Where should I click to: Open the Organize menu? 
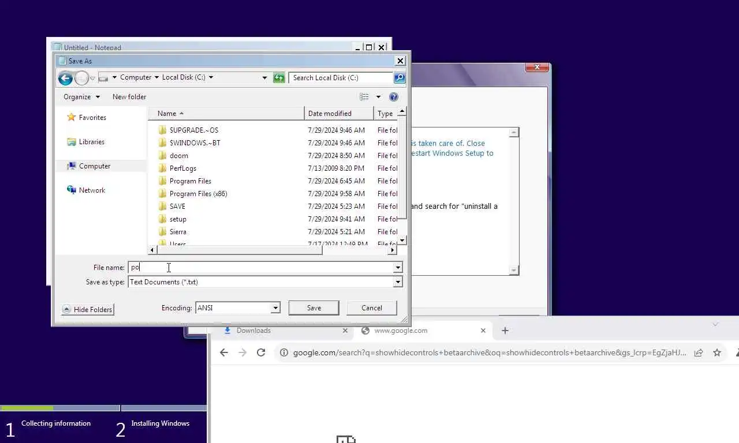tap(81, 97)
